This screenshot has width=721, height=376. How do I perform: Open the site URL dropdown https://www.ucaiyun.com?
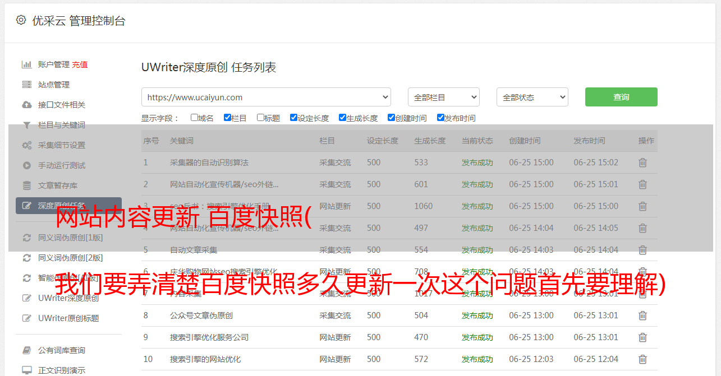point(266,97)
